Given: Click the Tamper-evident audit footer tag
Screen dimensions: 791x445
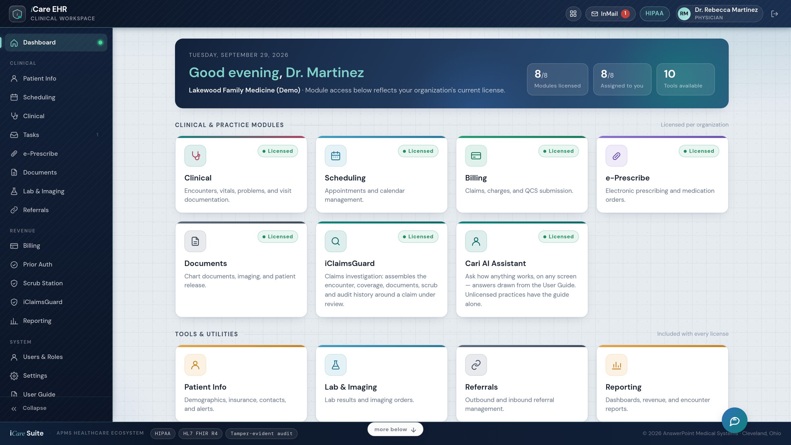Looking at the screenshot, I should click(261, 433).
